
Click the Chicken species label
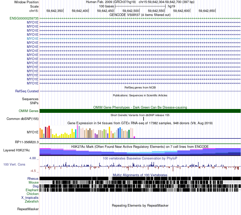click(32, 194)
